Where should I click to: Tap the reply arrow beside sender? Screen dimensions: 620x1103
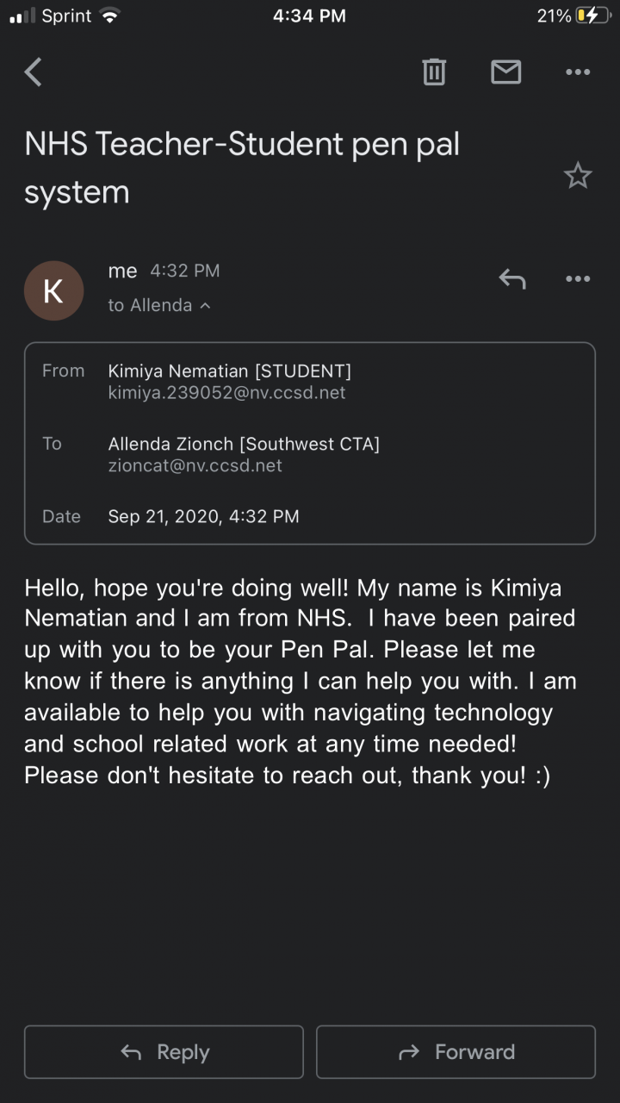[x=512, y=278]
